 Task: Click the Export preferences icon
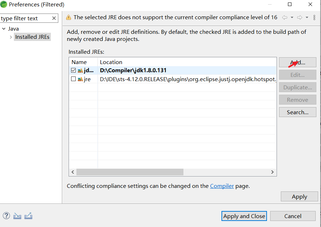[x=28, y=216]
